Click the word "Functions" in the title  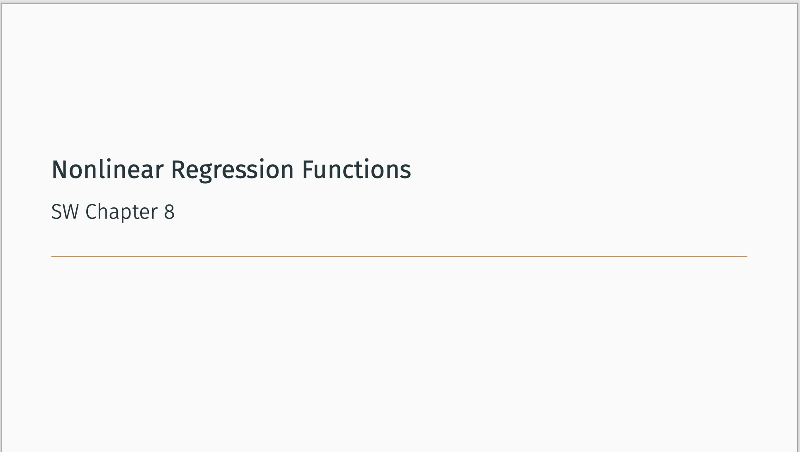[356, 170]
